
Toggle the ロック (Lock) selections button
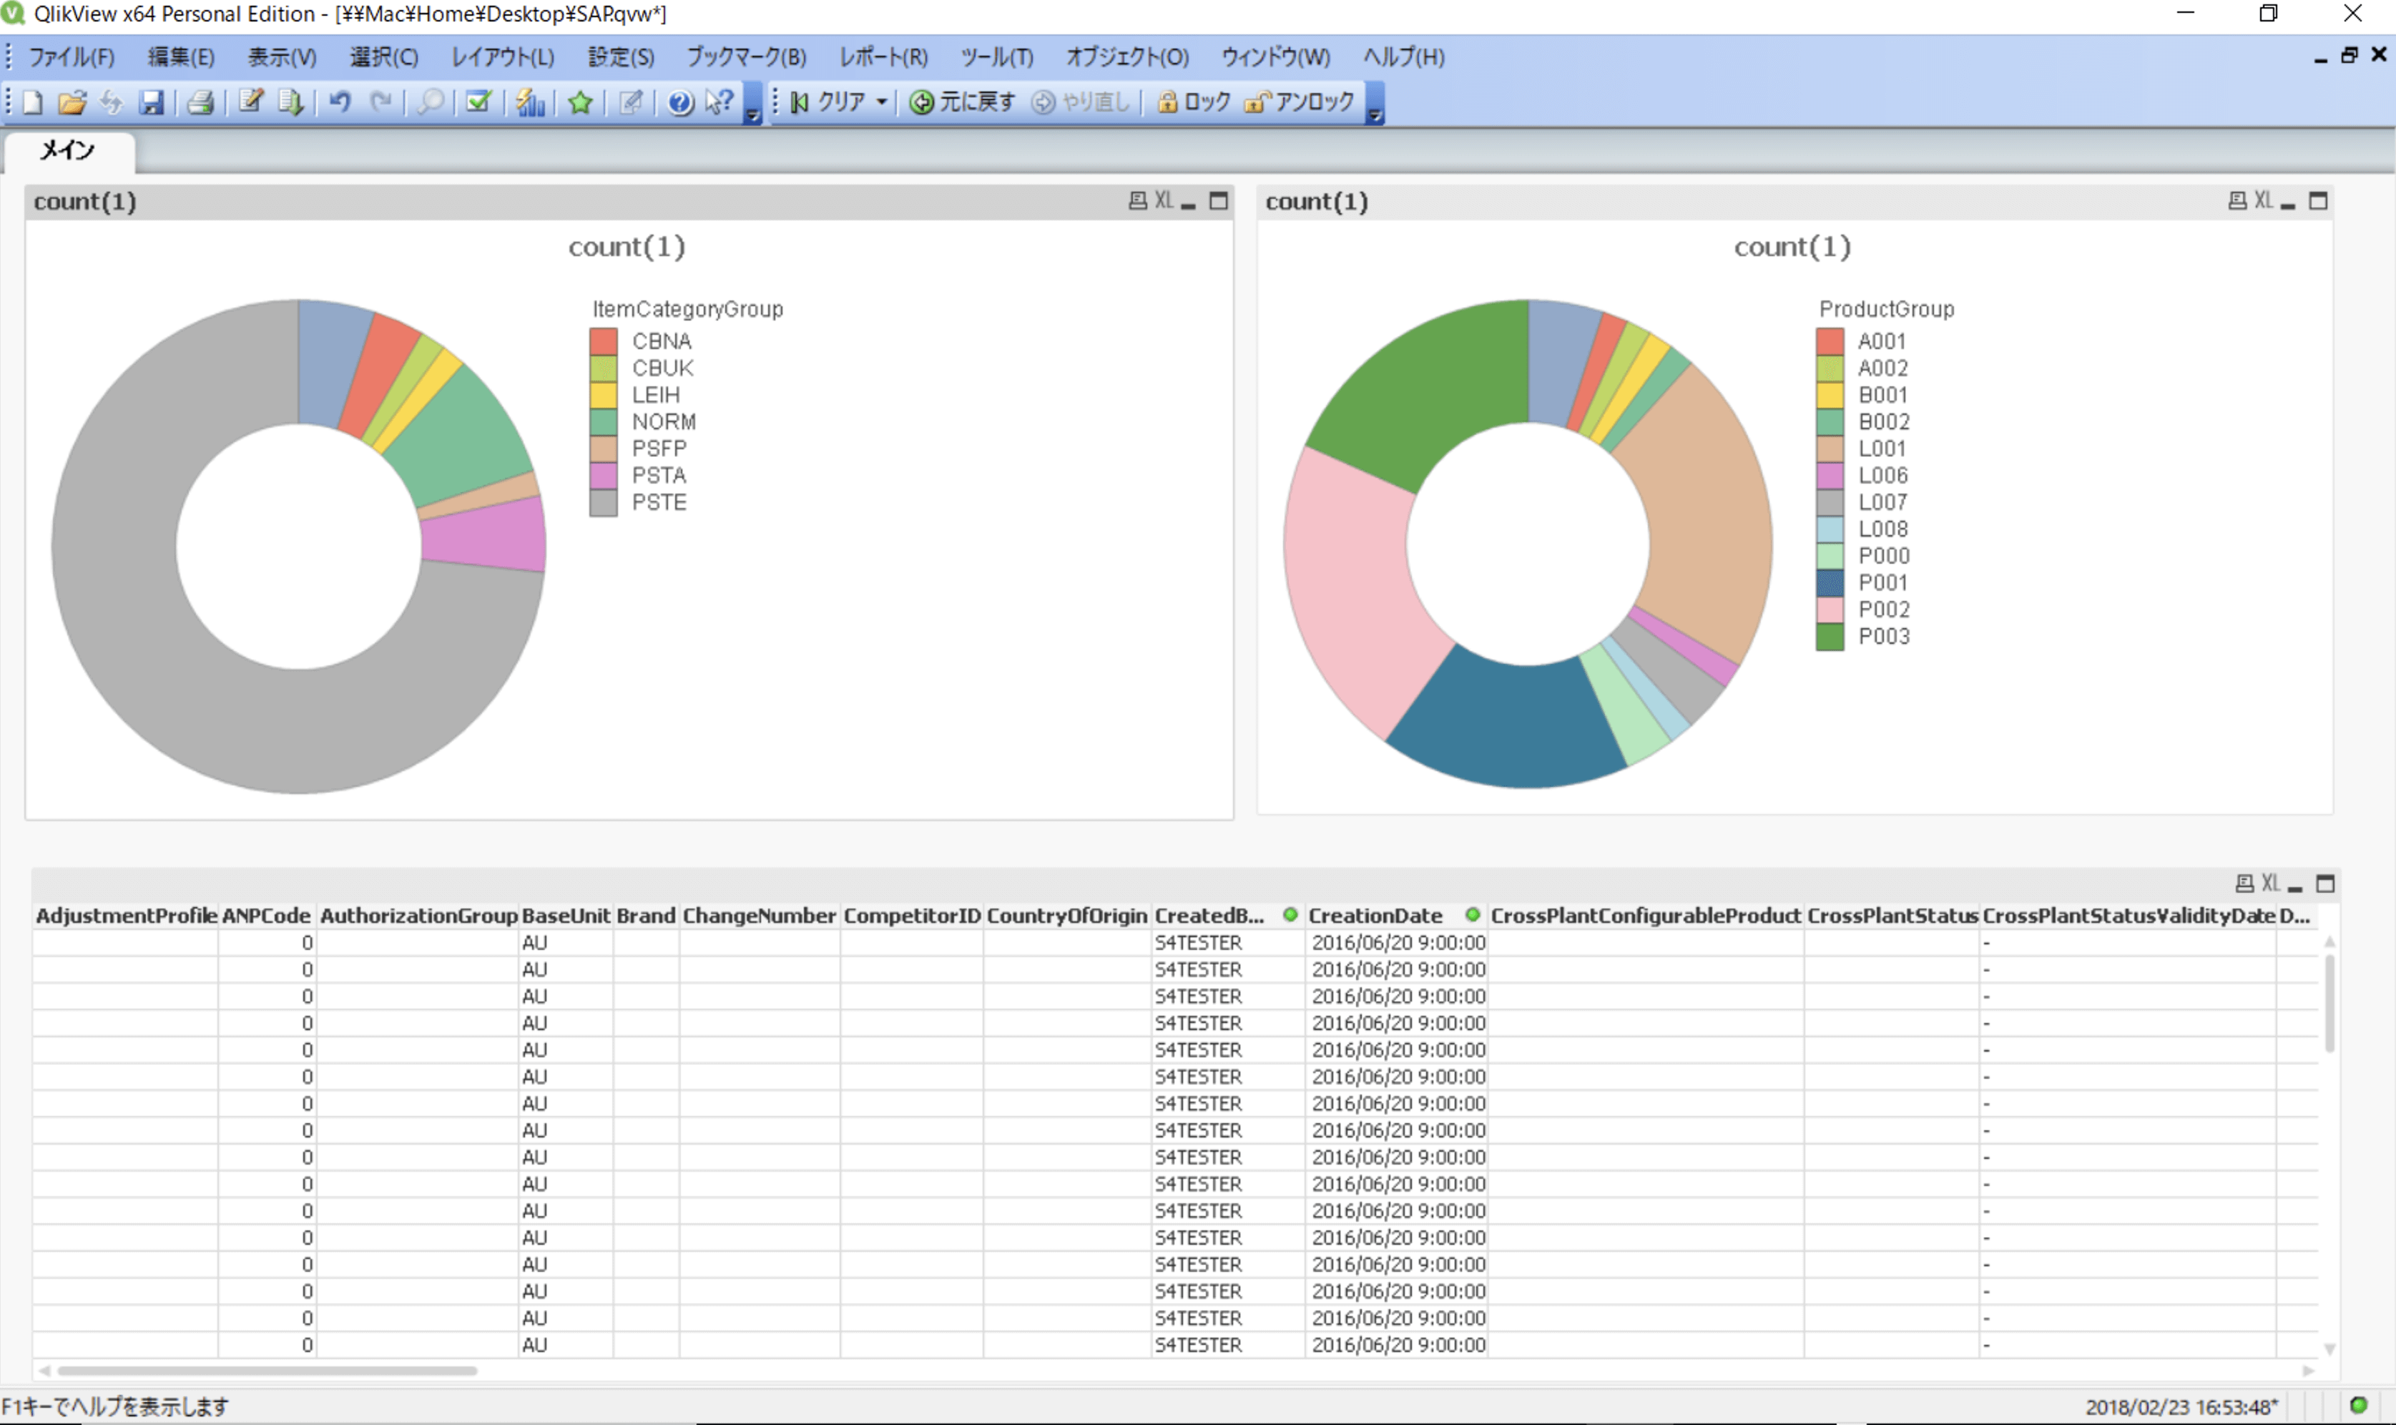click(x=1193, y=102)
